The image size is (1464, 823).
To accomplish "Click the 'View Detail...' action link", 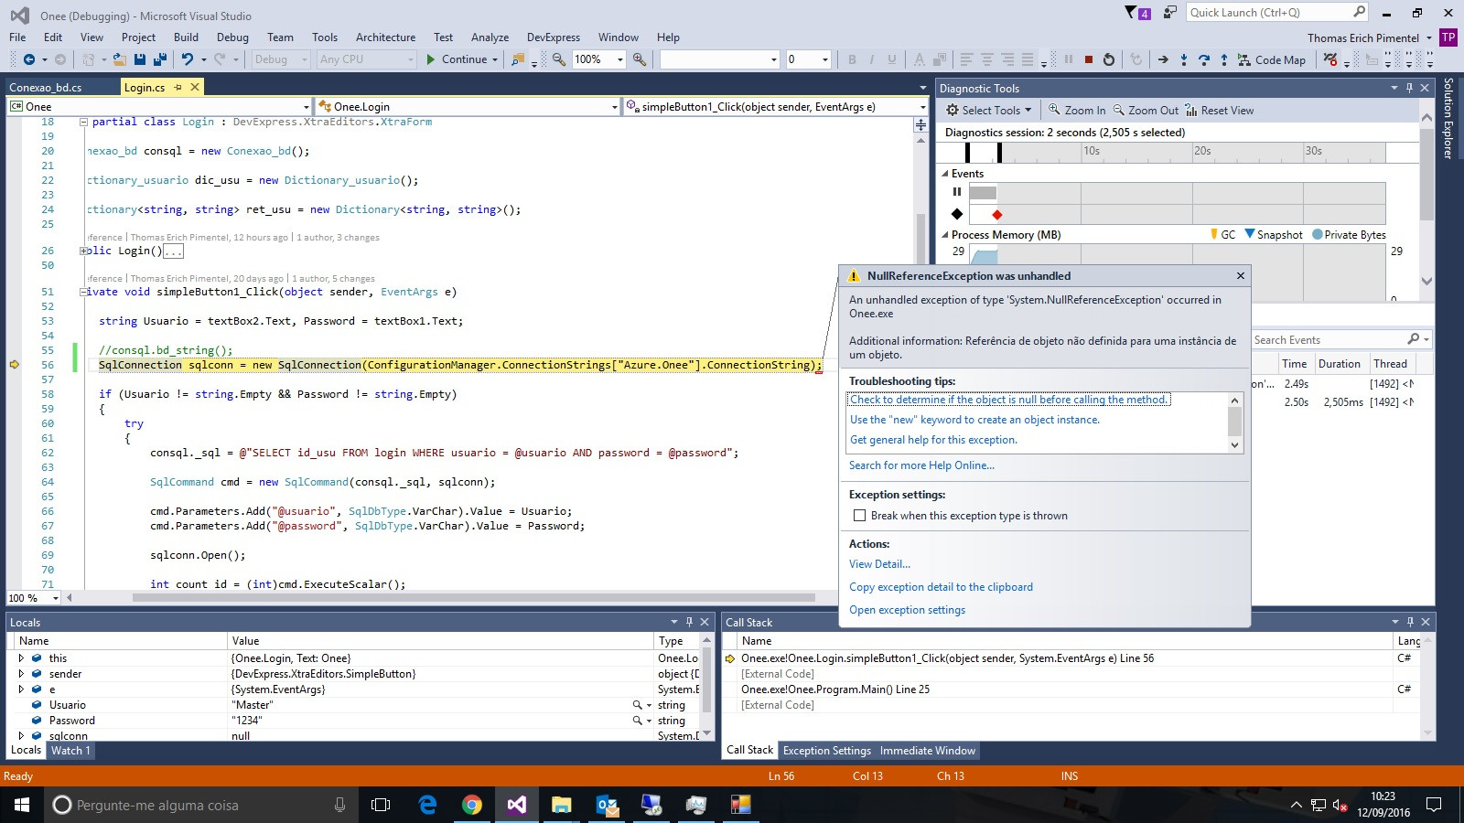I will click(879, 564).
